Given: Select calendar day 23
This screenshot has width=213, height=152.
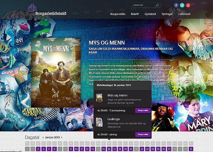Looking at the screenshot, I should (x=147, y=149).
